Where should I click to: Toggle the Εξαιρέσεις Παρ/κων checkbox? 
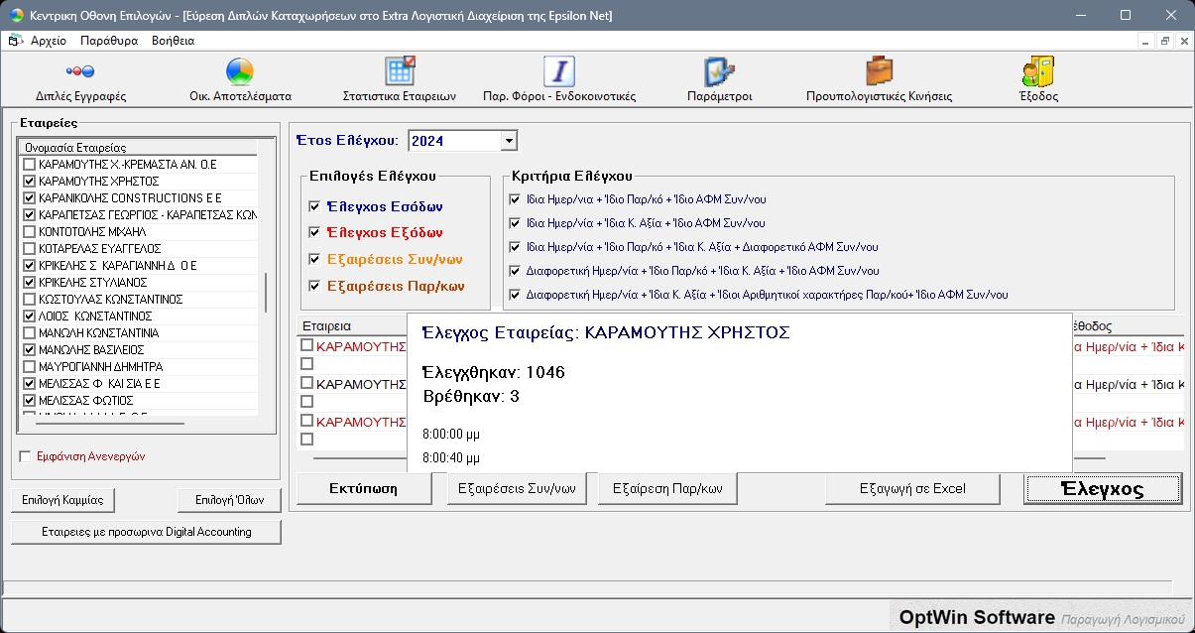314,286
